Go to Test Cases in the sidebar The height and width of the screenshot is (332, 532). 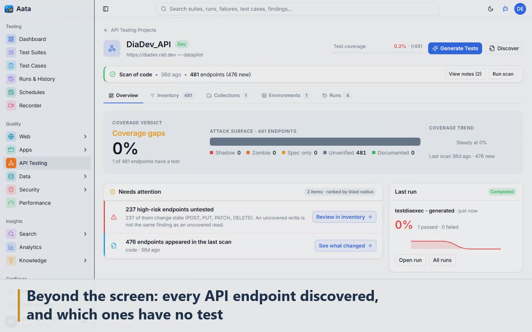[47, 66]
